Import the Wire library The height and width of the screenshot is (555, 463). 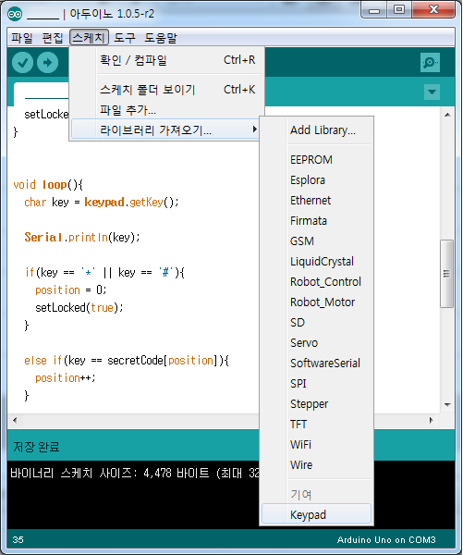317,464
